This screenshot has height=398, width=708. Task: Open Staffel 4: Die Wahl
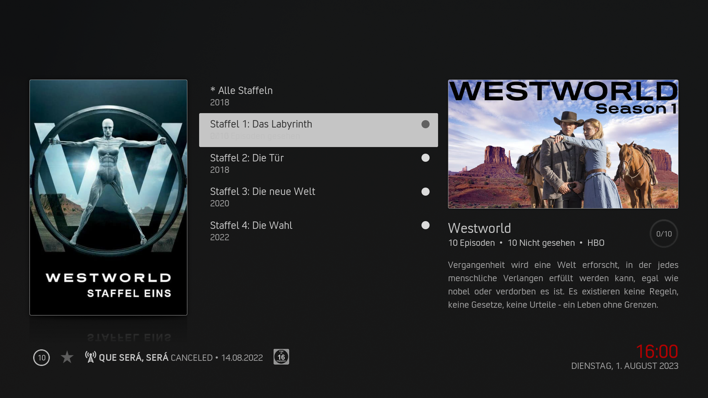tap(318, 231)
